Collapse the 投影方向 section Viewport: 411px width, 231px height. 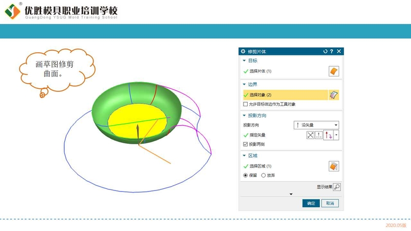[x=244, y=116]
